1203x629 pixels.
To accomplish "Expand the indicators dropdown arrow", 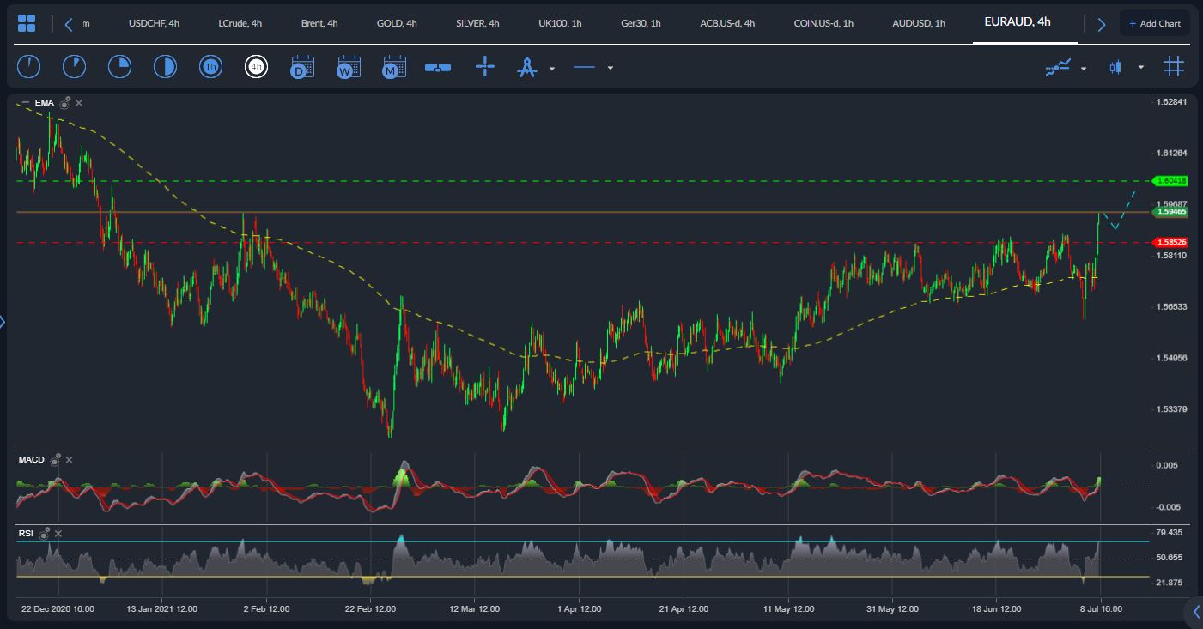I will pos(1084,68).
